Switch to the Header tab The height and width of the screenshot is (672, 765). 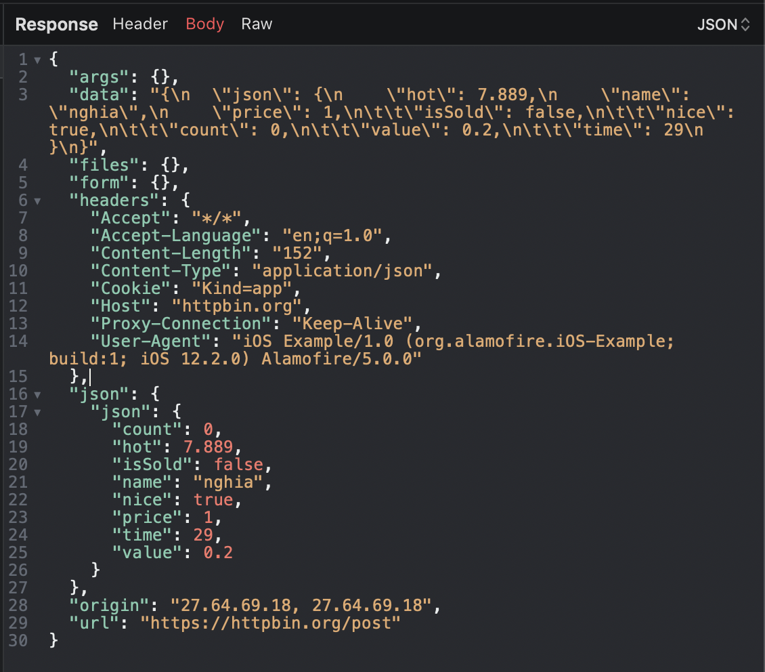coord(140,24)
